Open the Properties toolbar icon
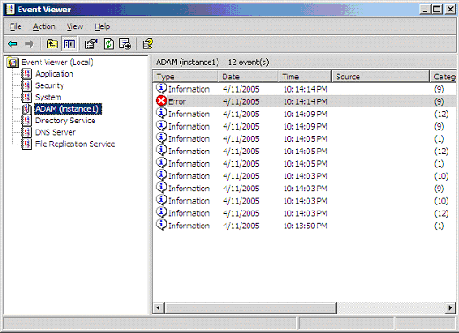This screenshot has height=333, width=459. (91, 44)
